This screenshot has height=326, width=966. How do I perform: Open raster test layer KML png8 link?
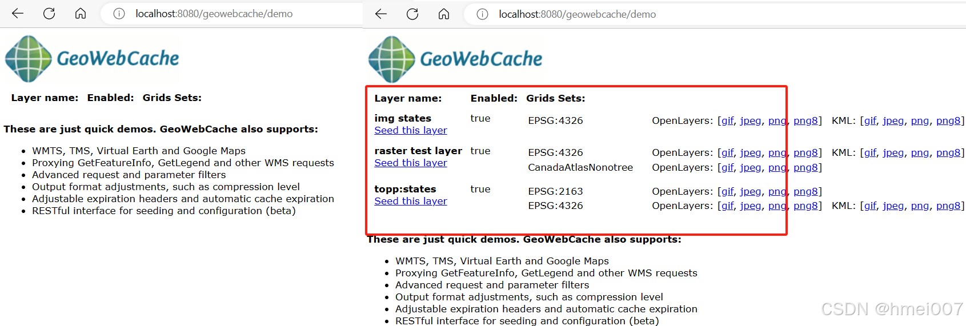tap(948, 152)
